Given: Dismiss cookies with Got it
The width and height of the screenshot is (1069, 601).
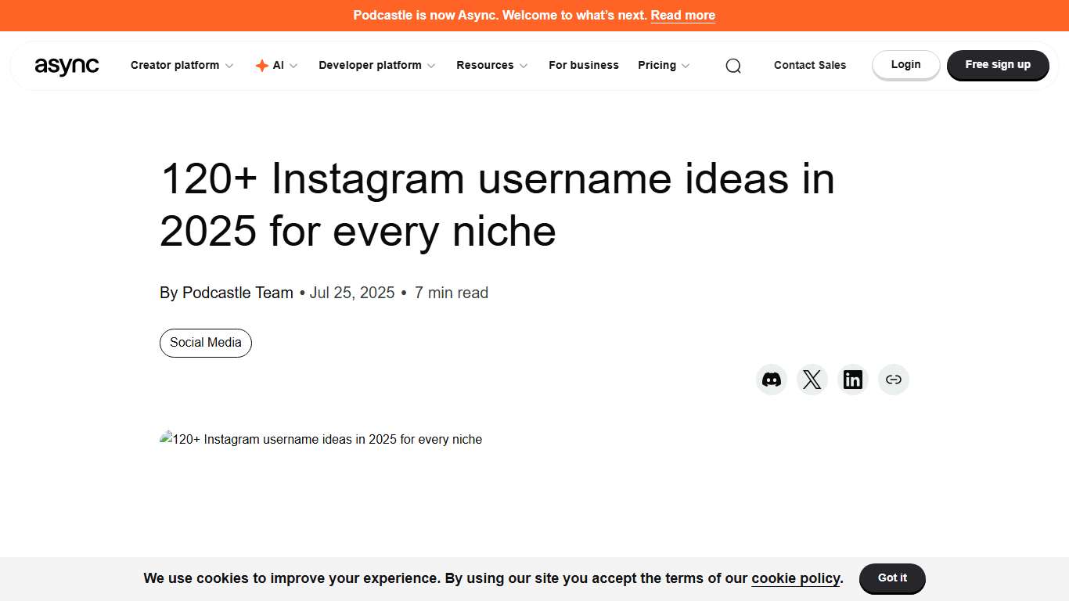Looking at the screenshot, I should tap(892, 578).
